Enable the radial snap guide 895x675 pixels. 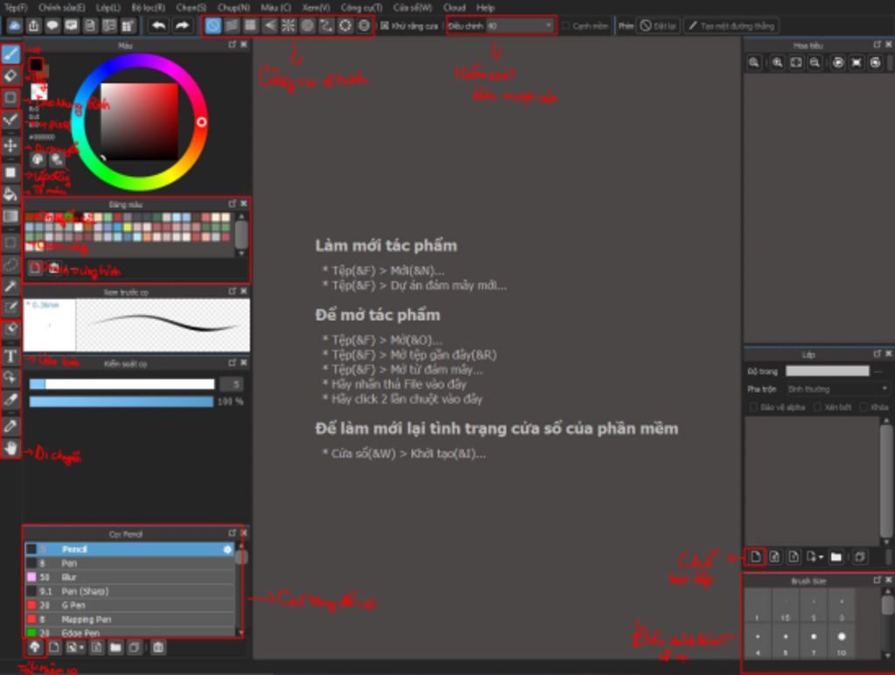pos(288,25)
